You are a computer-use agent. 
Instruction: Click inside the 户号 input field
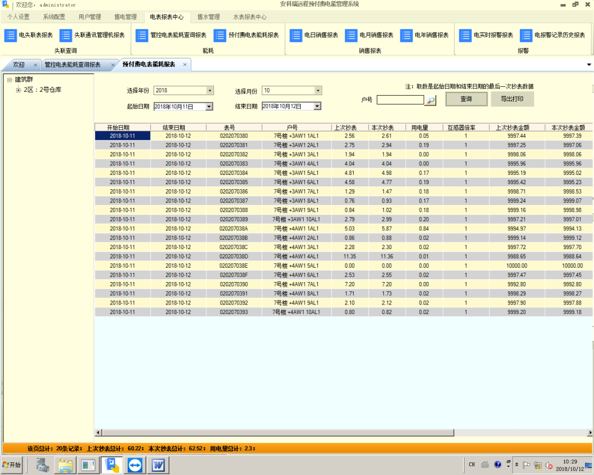coord(402,101)
